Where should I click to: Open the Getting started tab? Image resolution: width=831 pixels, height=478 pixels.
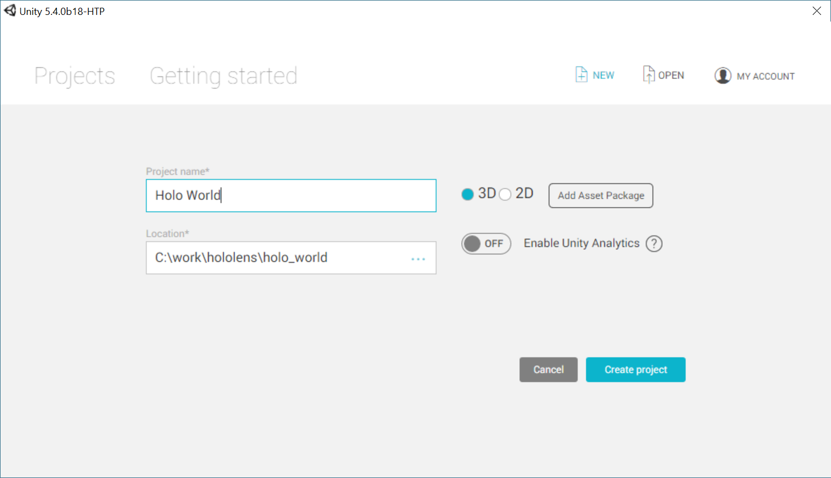[x=223, y=76]
